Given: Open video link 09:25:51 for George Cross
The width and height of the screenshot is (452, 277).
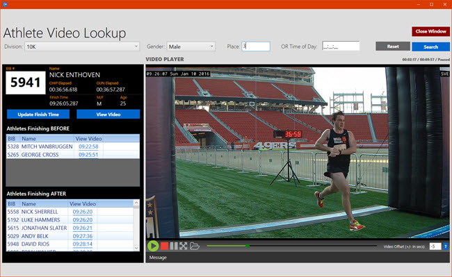Looking at the screenshot, I should (x=88, y=155).
